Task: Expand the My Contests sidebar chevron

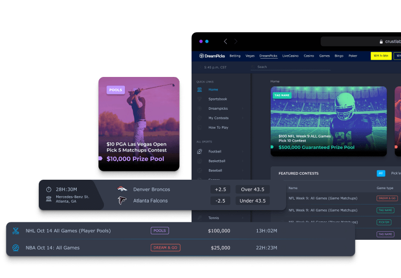Action: [x=243, y=118]
